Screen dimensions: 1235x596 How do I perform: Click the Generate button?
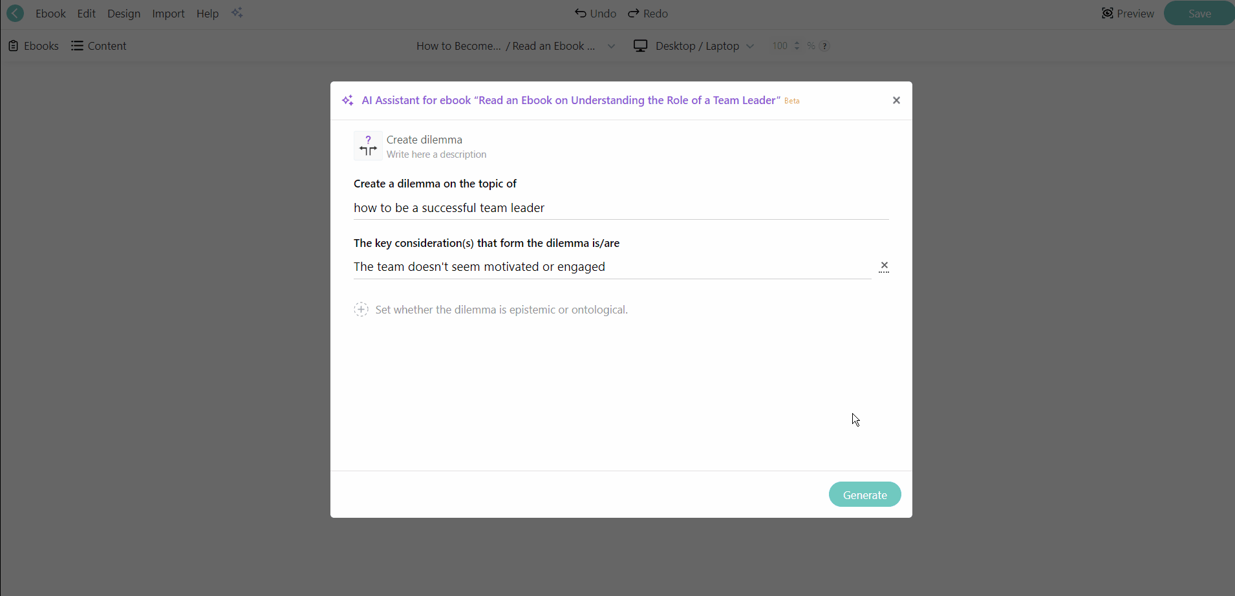[865, 495]
